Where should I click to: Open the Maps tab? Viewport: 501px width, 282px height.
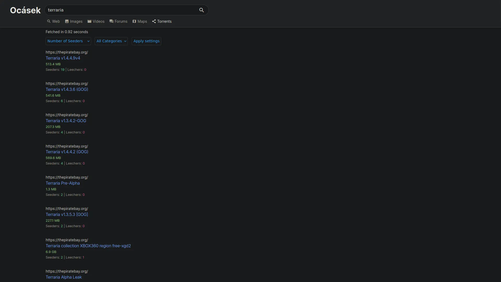click(x=140, y=21)
